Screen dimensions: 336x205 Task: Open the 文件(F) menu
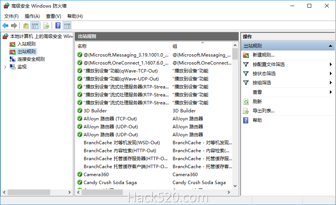coord(11,16)
